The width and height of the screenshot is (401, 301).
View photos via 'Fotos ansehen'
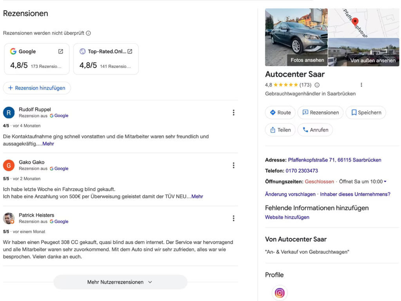pyautogui.click(x=307, y=60)
